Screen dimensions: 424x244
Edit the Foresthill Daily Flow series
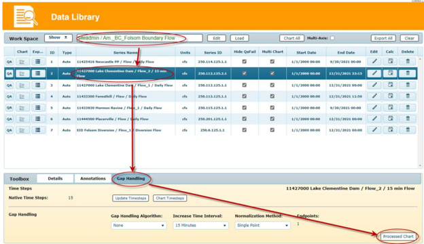(x=374, y=96)
